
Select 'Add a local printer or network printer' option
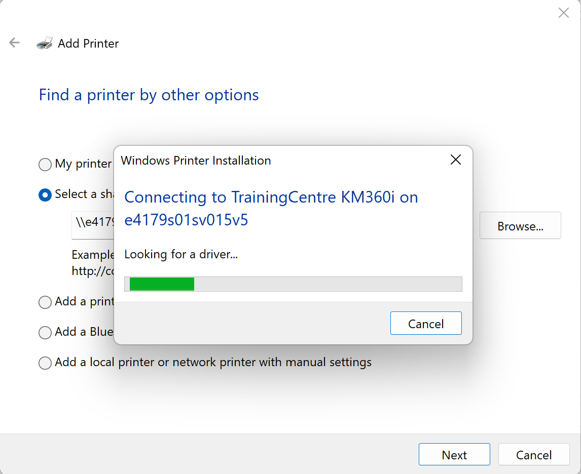point(45,363)
